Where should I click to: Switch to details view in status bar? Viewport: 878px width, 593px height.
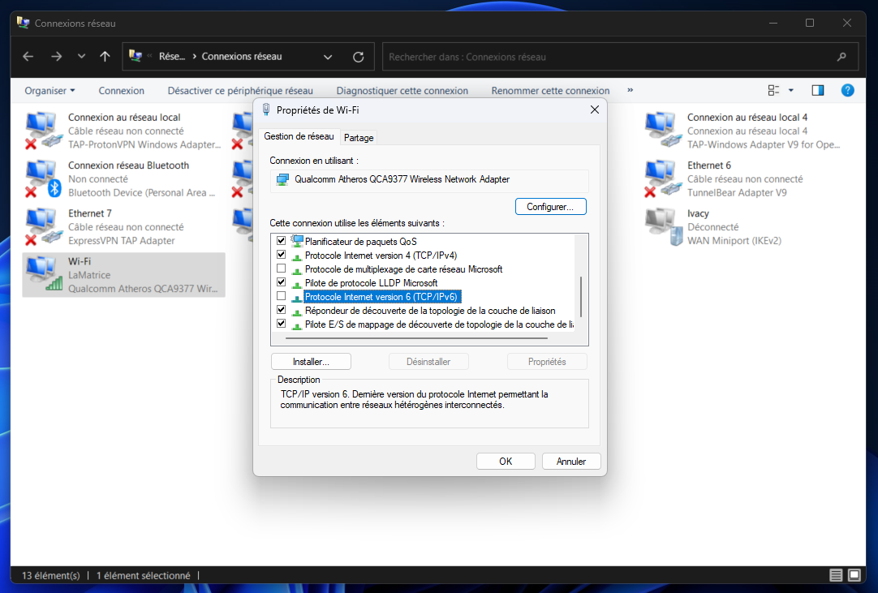pos(836,575)
